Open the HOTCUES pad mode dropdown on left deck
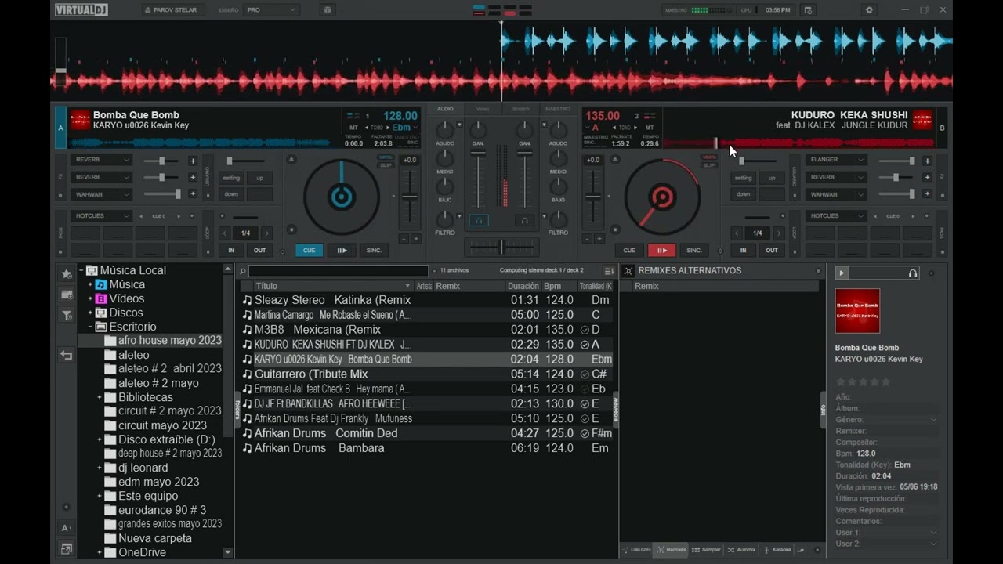The image size is (1003, 564). 102,215
